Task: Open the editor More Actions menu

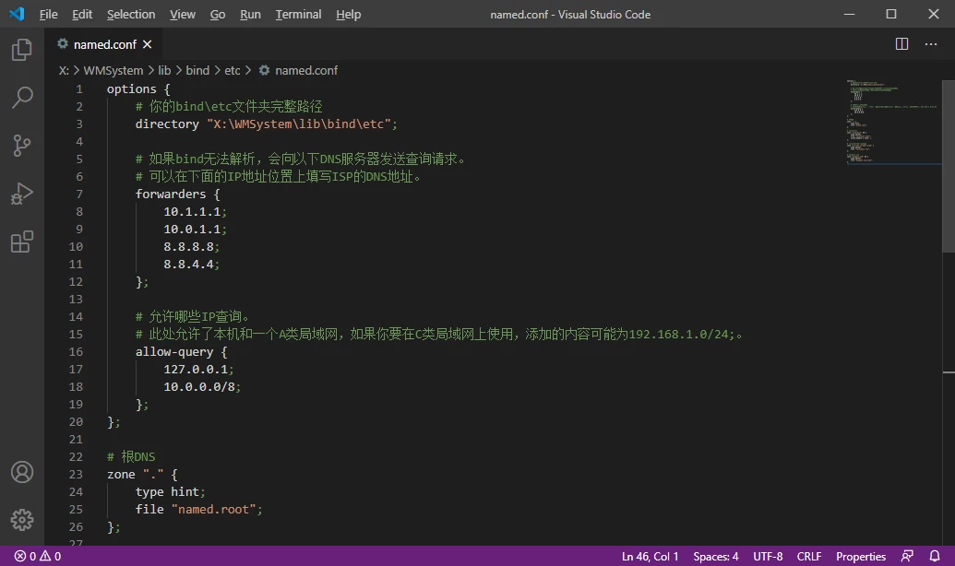Action: [932, 44]
